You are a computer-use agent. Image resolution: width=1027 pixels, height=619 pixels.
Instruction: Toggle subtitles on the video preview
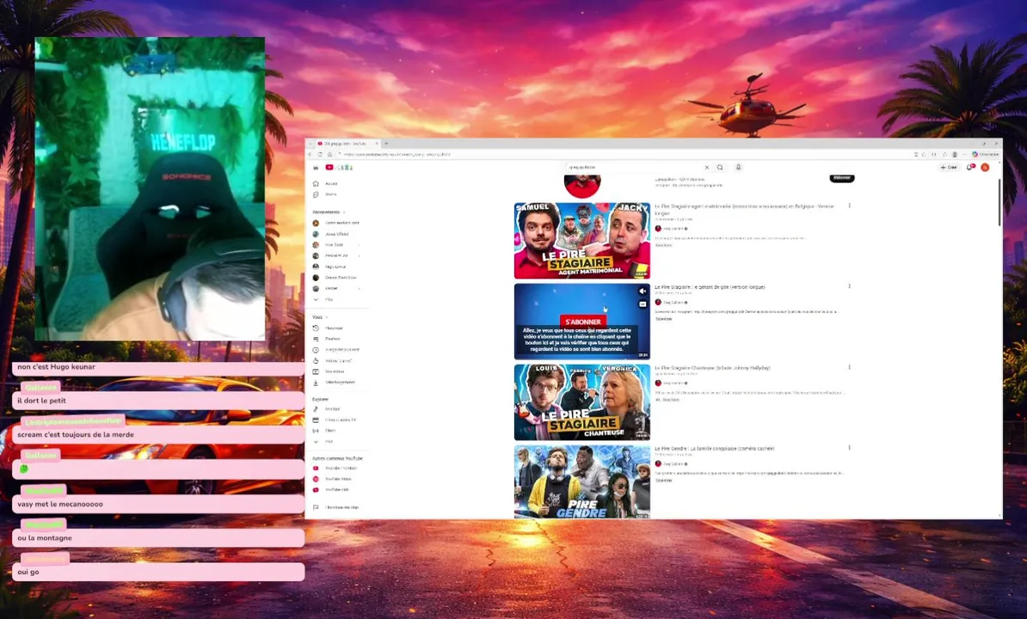(x=643, y=304)
